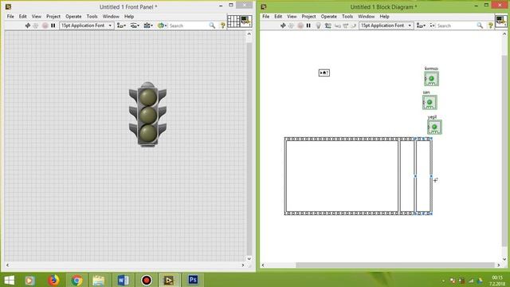
Task: Select the yesil boolean terminal
Action: (x=434, y=127)
